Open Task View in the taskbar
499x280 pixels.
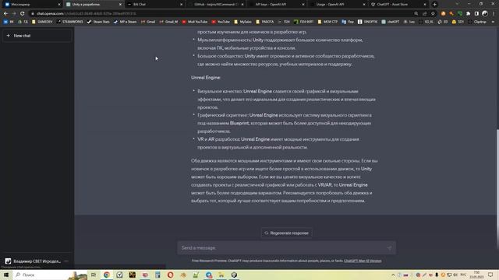(94, 275)
